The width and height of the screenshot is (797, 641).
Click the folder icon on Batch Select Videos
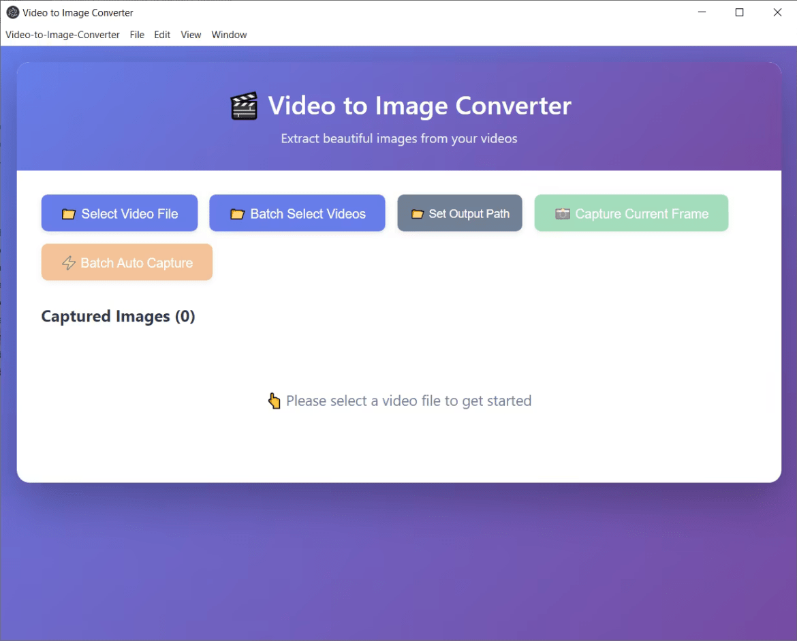click(x=237, y=213)
